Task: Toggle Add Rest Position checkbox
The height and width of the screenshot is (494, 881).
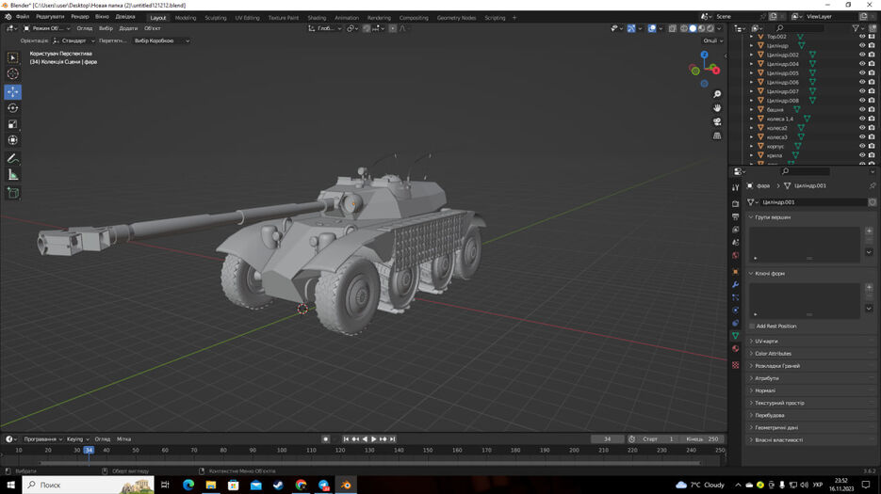Action: [752, 327]
